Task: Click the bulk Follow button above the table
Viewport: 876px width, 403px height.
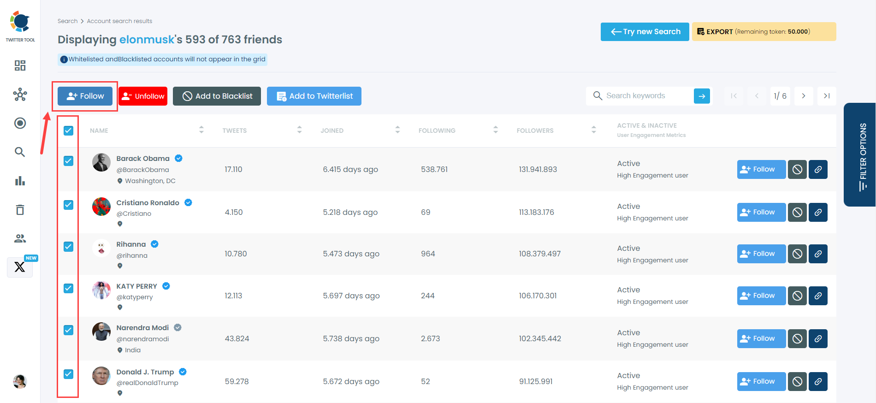Action: point(85,96)
